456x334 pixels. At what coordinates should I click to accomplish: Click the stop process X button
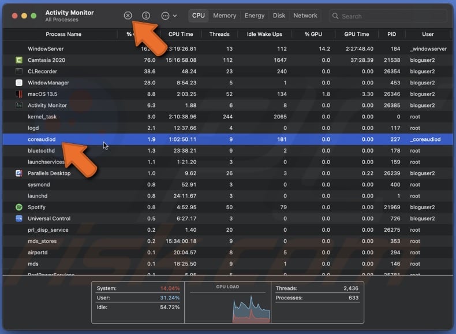point(128,16)
